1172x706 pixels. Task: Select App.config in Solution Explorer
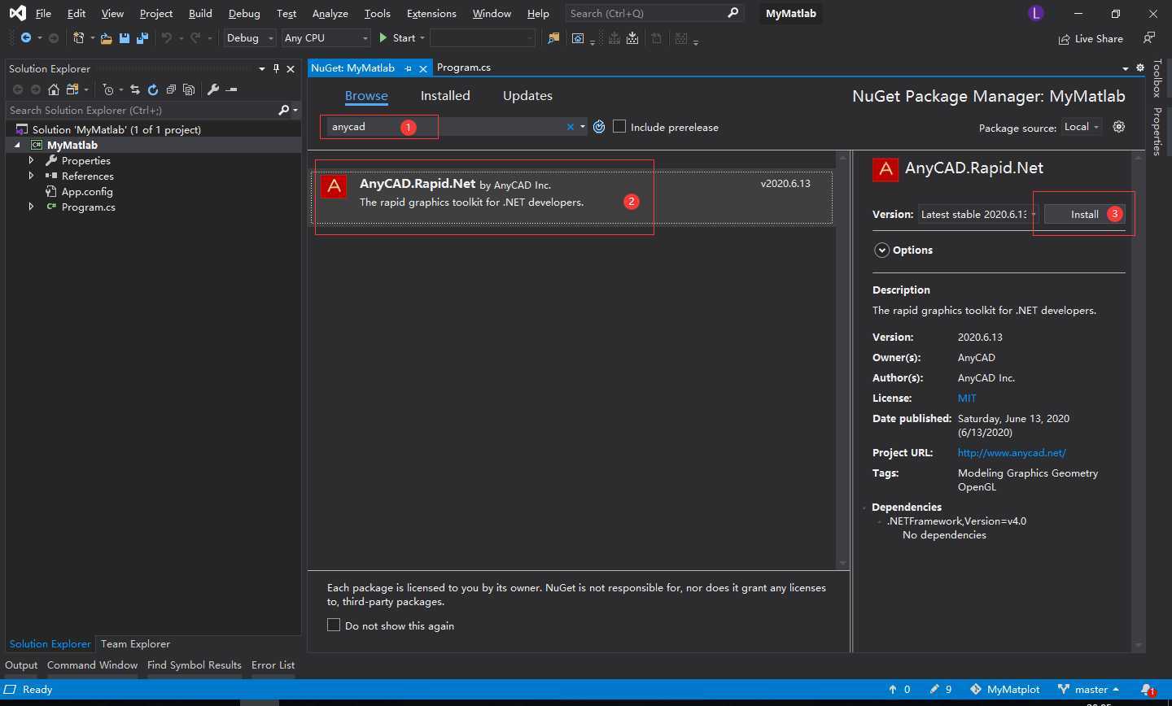coord(87,191)
